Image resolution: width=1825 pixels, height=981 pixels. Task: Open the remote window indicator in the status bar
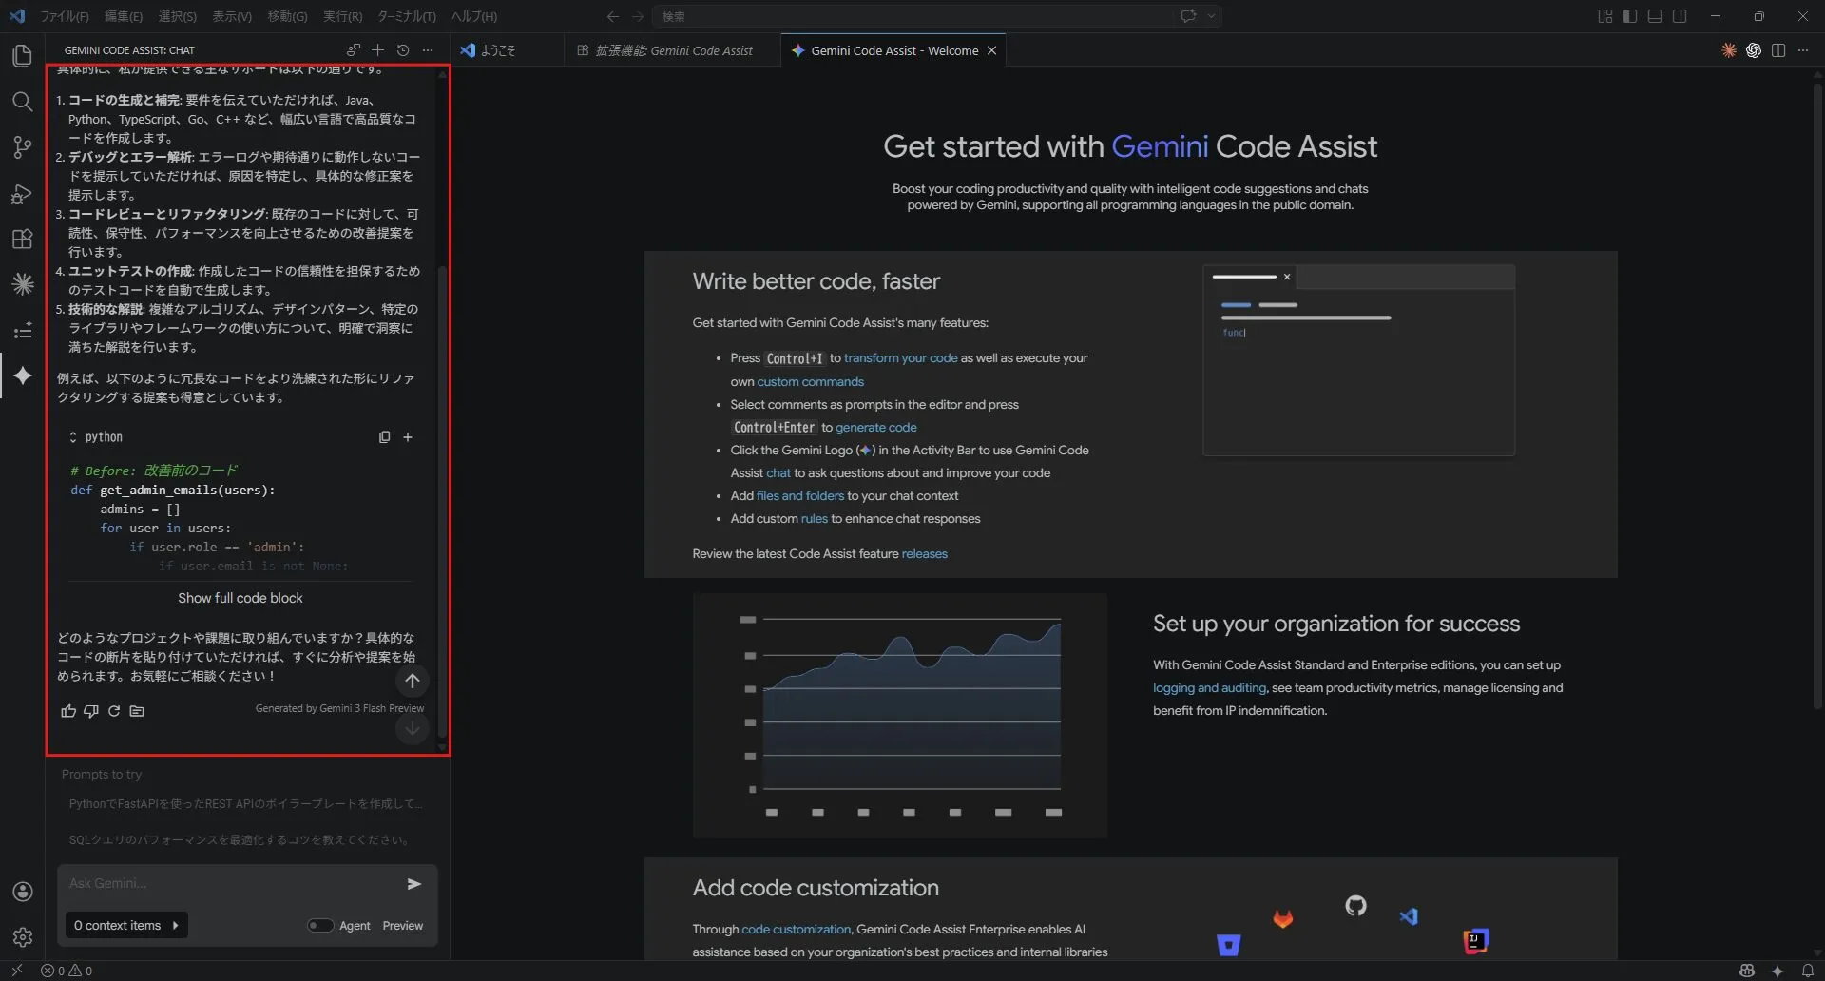(x=17, y=971)
